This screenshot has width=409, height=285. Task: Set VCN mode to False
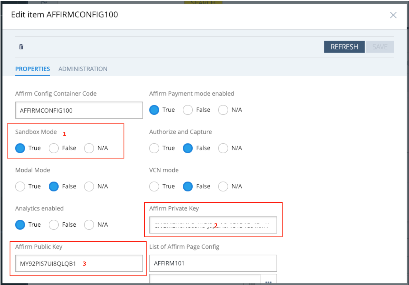(x=188, y=186)
